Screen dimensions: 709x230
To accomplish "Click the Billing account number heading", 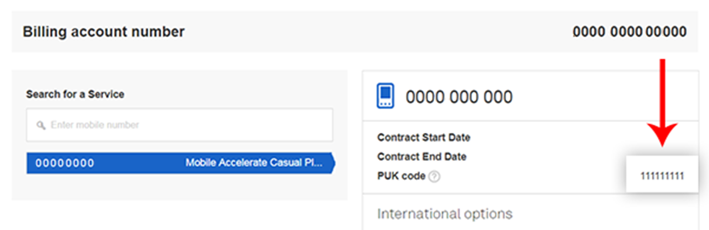I will point(104,32).
